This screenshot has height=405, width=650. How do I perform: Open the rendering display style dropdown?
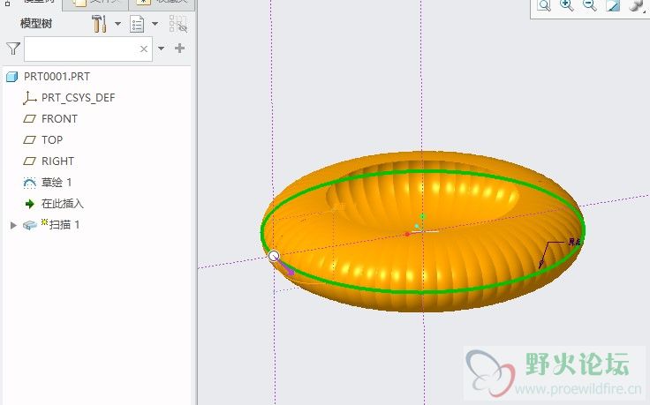point(637,5)
